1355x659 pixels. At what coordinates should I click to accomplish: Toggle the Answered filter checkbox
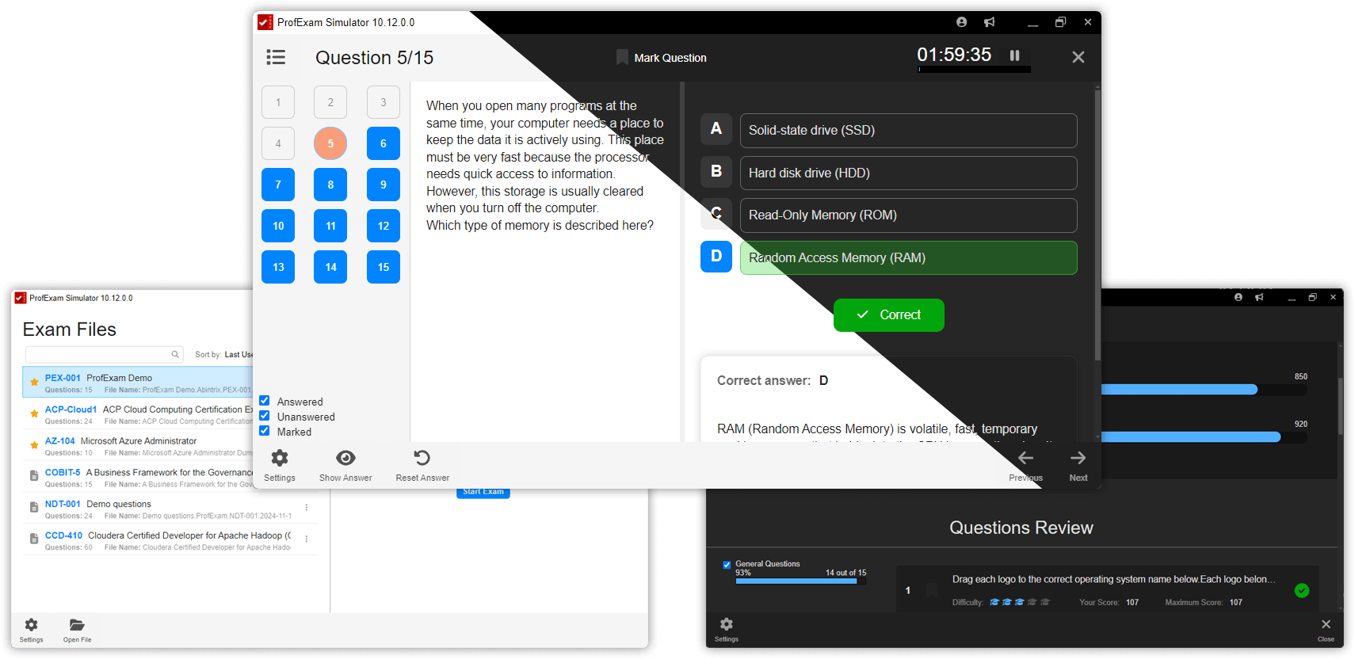tap(265, 401)
